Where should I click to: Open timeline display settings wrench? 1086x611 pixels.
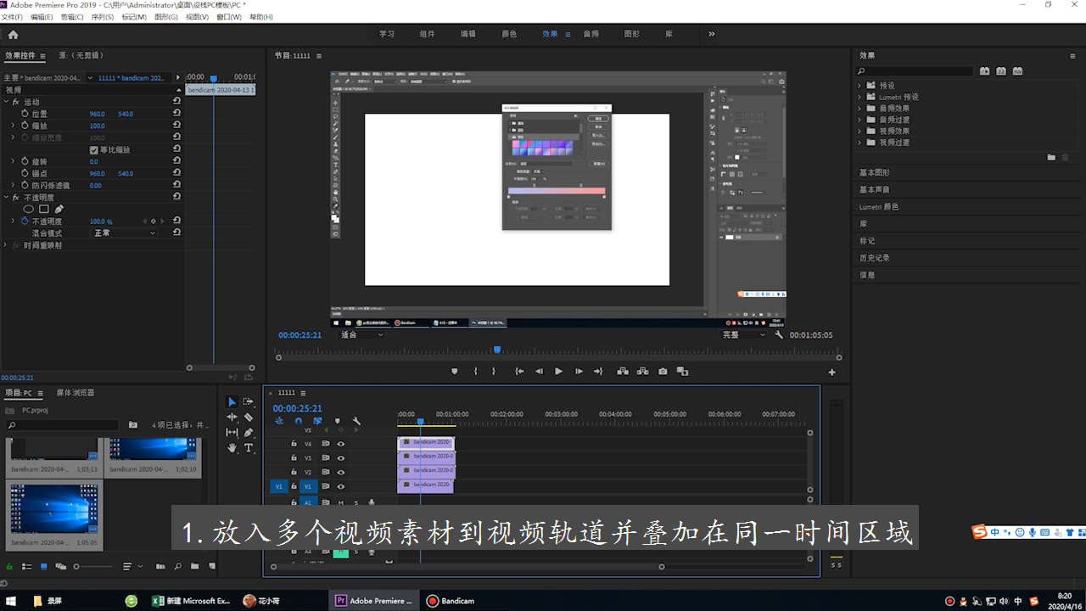point(356,420)
